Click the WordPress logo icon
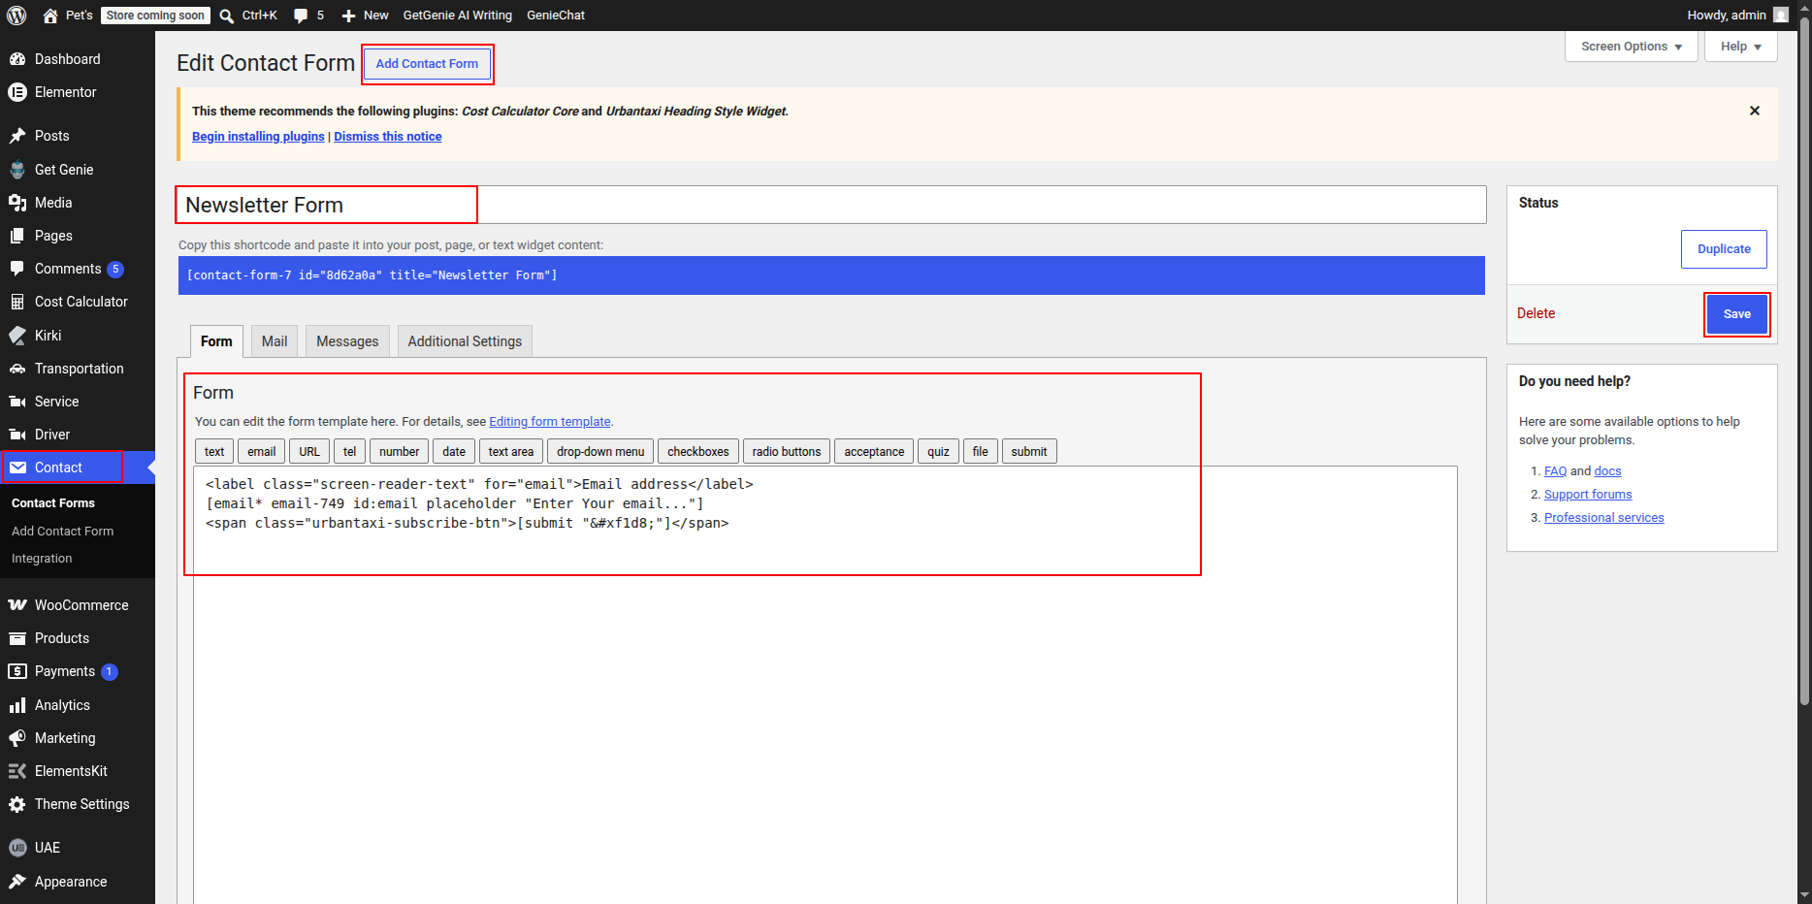This screenshot has width=1812, height=904. coord(16,16)
